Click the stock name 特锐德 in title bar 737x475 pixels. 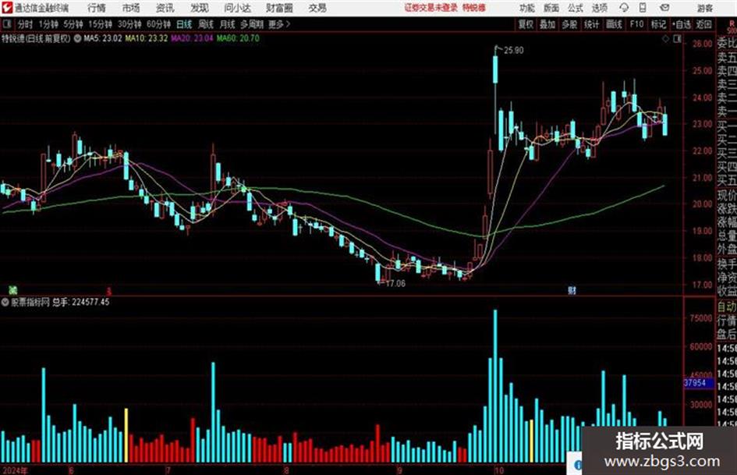474,8
